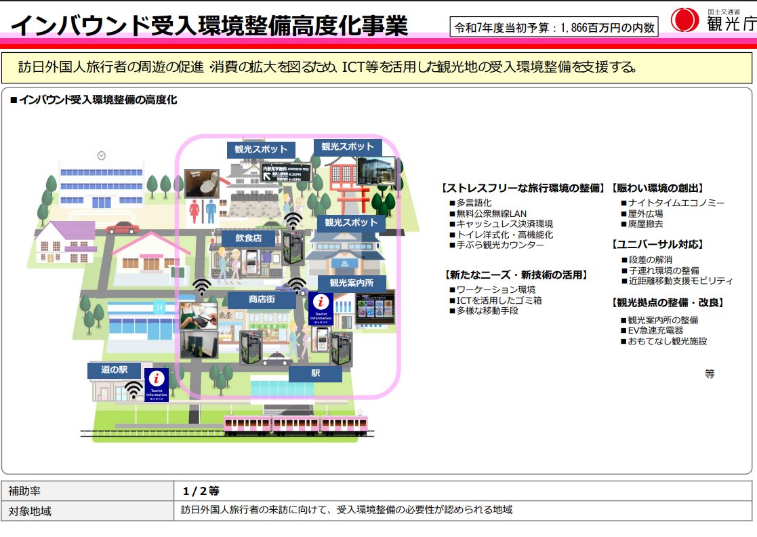Click the bullet 子連れ環境の整備
The width and height of the screenshot is (757, 537).
click(660, 271)
